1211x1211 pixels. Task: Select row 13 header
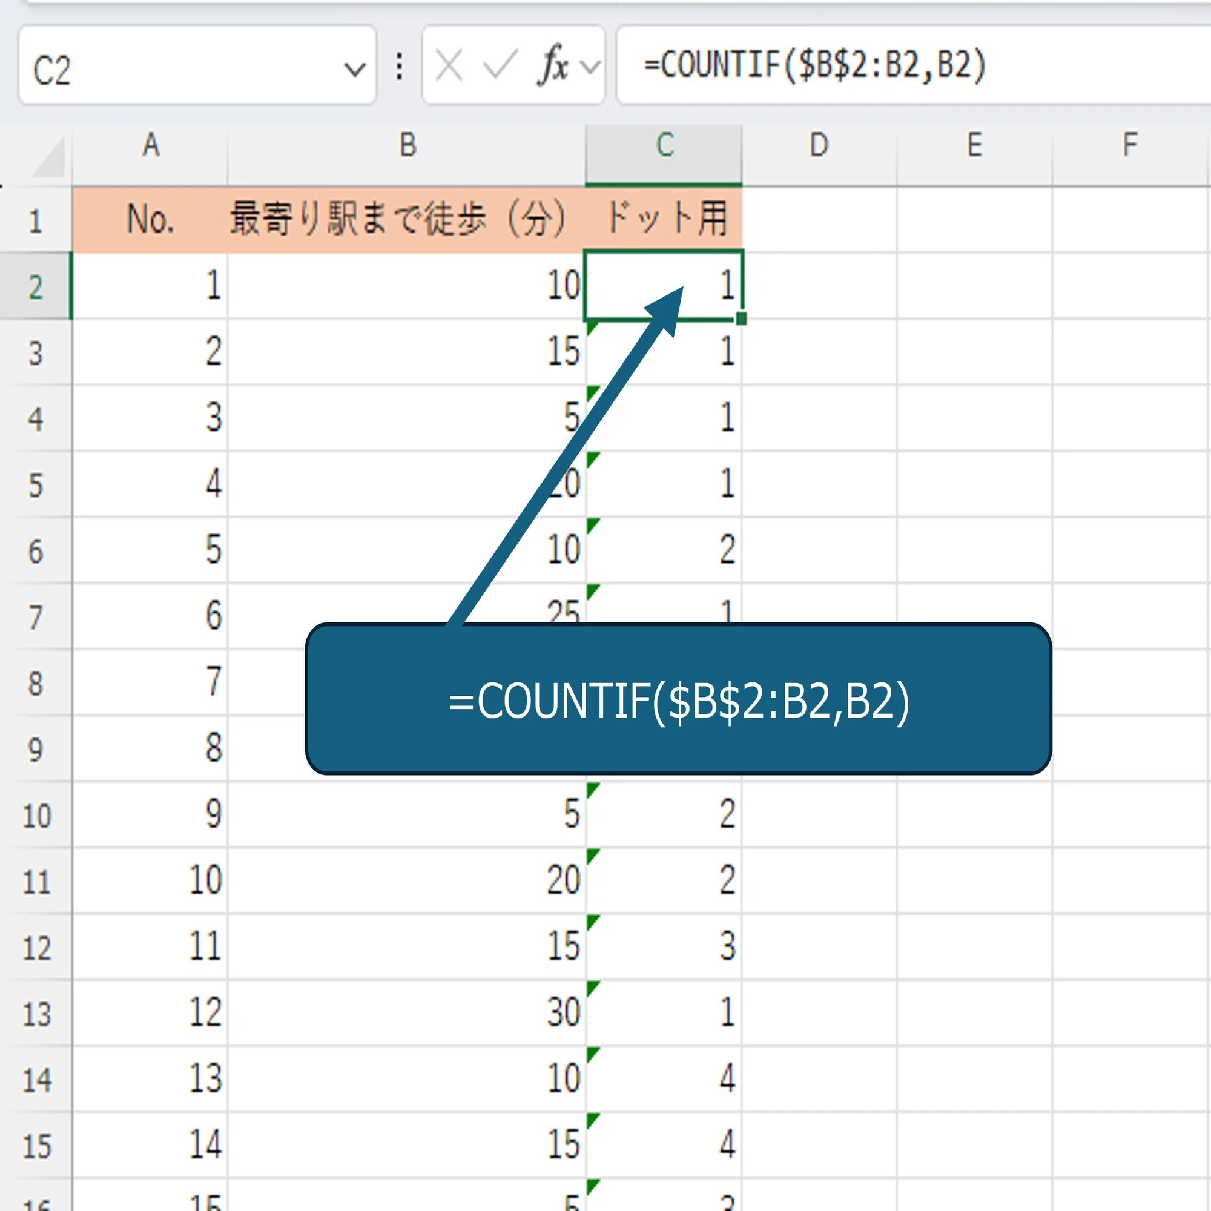(x=36, y=1014)
